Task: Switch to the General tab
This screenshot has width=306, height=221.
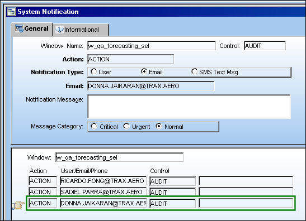Action: (x=32, y=29)
